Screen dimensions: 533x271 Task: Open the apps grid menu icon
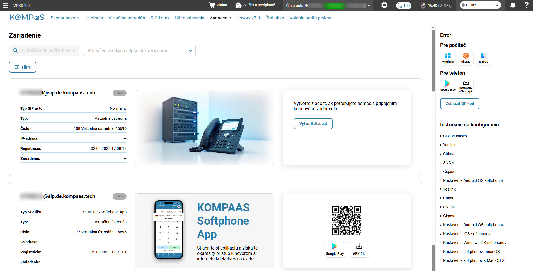(5, 5)
